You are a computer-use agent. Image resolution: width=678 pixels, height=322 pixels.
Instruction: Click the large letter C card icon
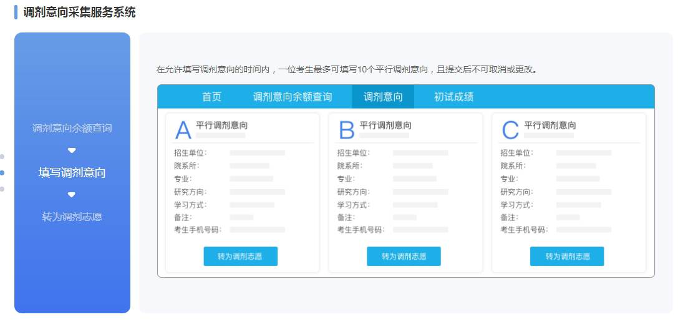(510, 130)
